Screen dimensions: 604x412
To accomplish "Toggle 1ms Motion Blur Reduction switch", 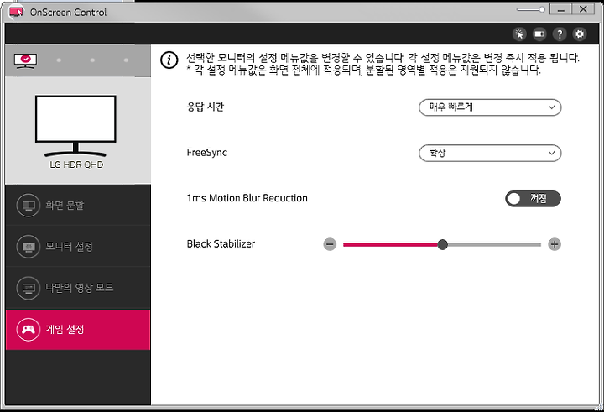I will pos(534,199).
